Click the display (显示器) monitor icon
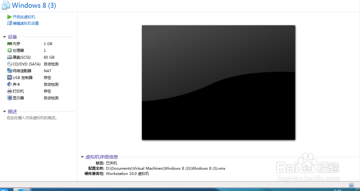This screenshot has height=191, width=360. click(x=9, y=98)
